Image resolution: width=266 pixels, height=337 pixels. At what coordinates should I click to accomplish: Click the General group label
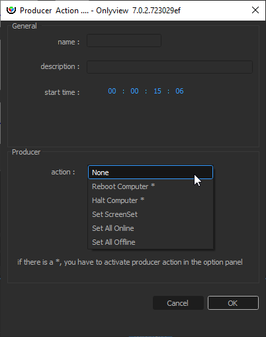pyautogui.click(x=24, y=26)
